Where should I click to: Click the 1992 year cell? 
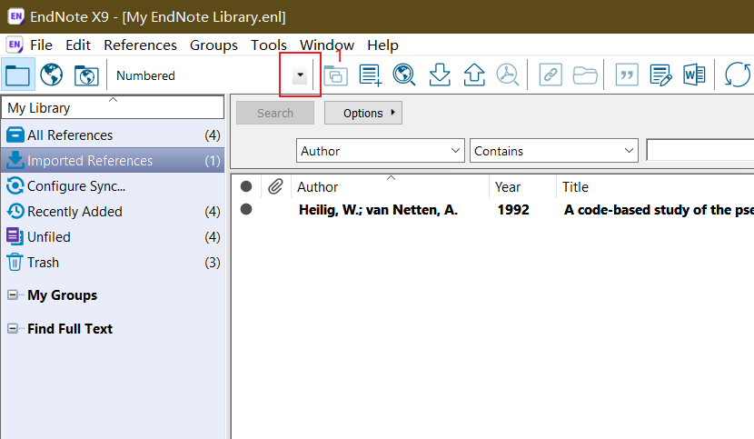pyautogui.click(x=513, y=210)
